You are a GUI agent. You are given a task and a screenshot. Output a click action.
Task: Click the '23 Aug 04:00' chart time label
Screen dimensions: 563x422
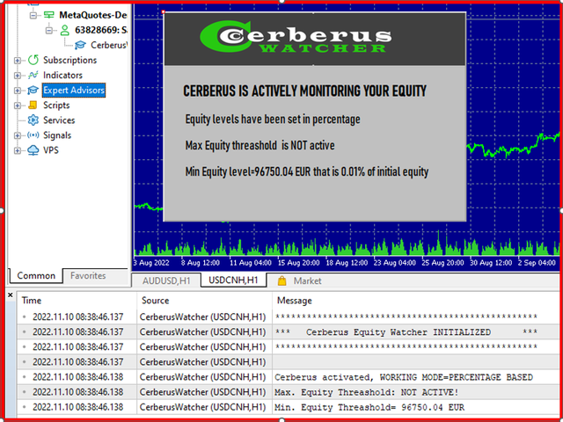click(395, 263)
